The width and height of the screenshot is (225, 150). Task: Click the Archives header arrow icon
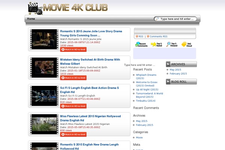168,64
